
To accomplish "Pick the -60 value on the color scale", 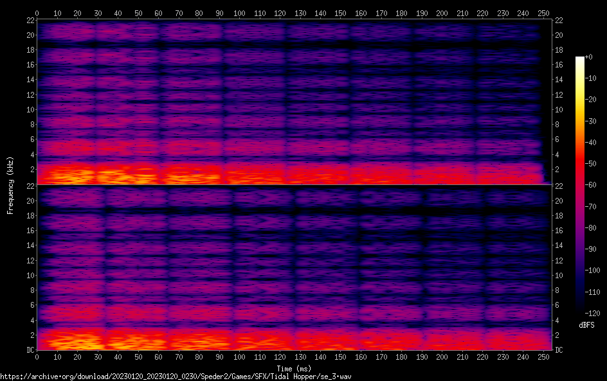I will pos(594,186).
